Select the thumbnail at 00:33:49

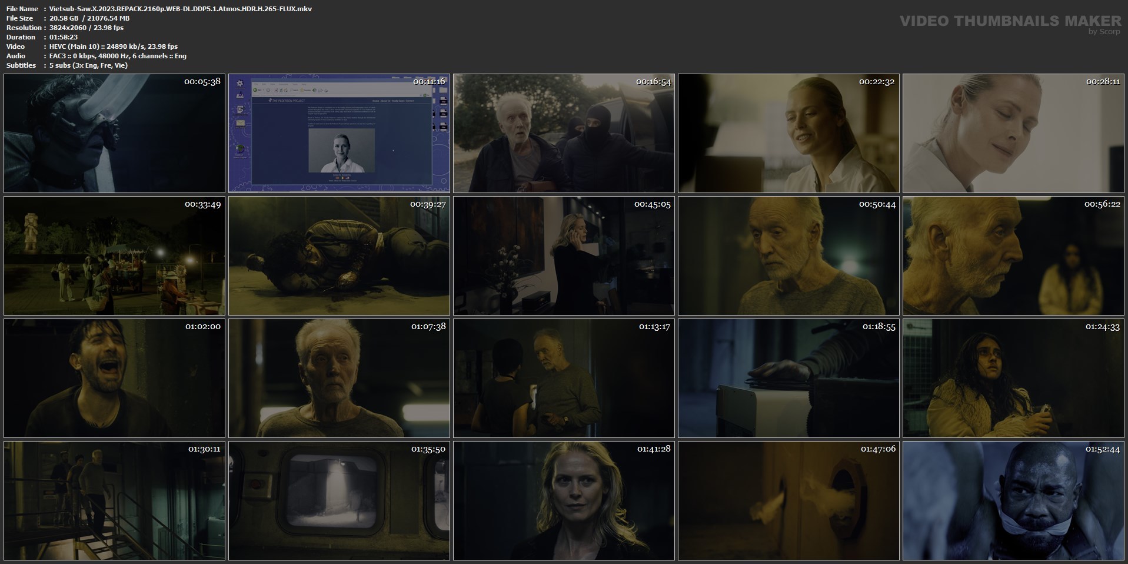[x=114, y=256]
